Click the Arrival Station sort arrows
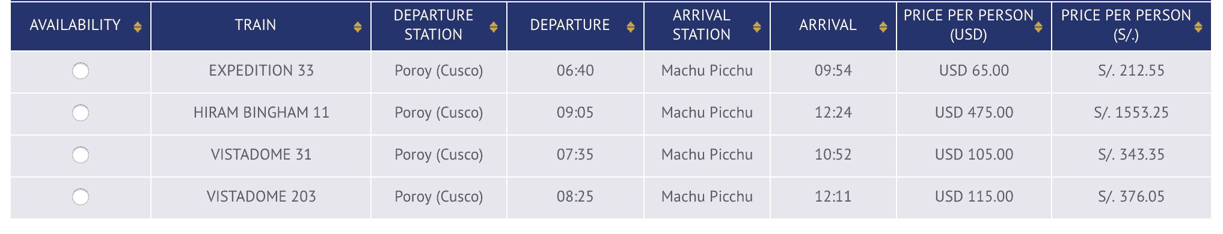The height and width of the screenshot is (234, 1223). (757, 27)
